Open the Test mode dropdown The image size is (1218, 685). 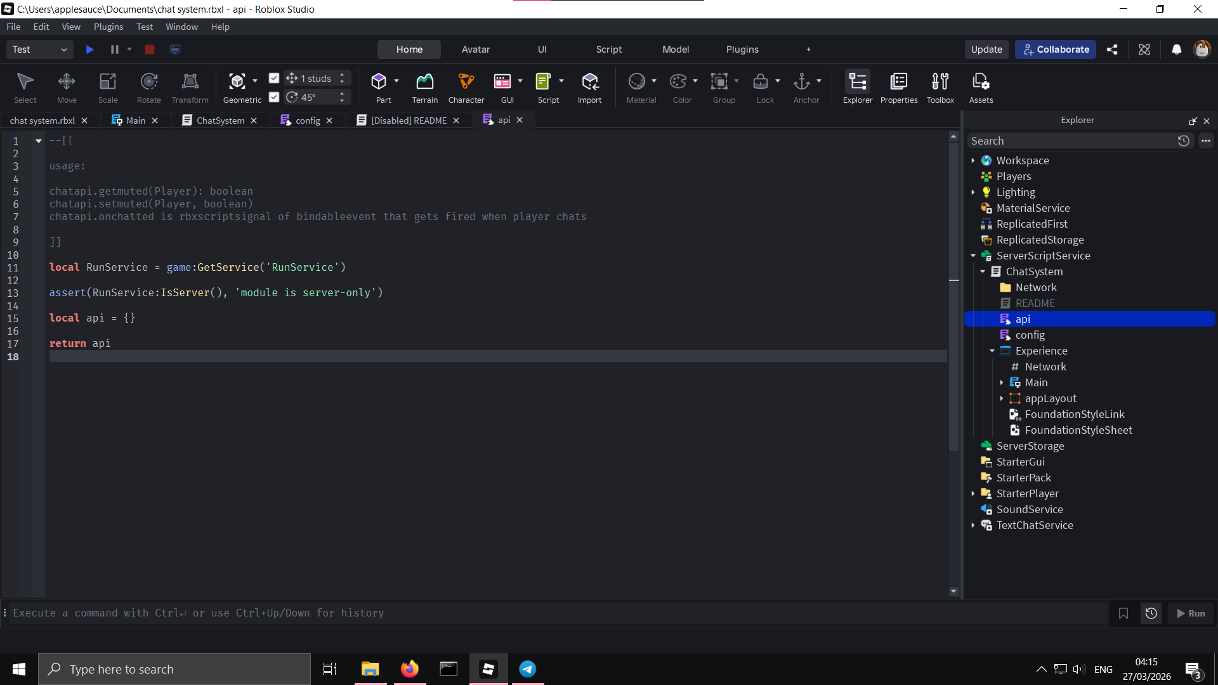pos(39,49)
